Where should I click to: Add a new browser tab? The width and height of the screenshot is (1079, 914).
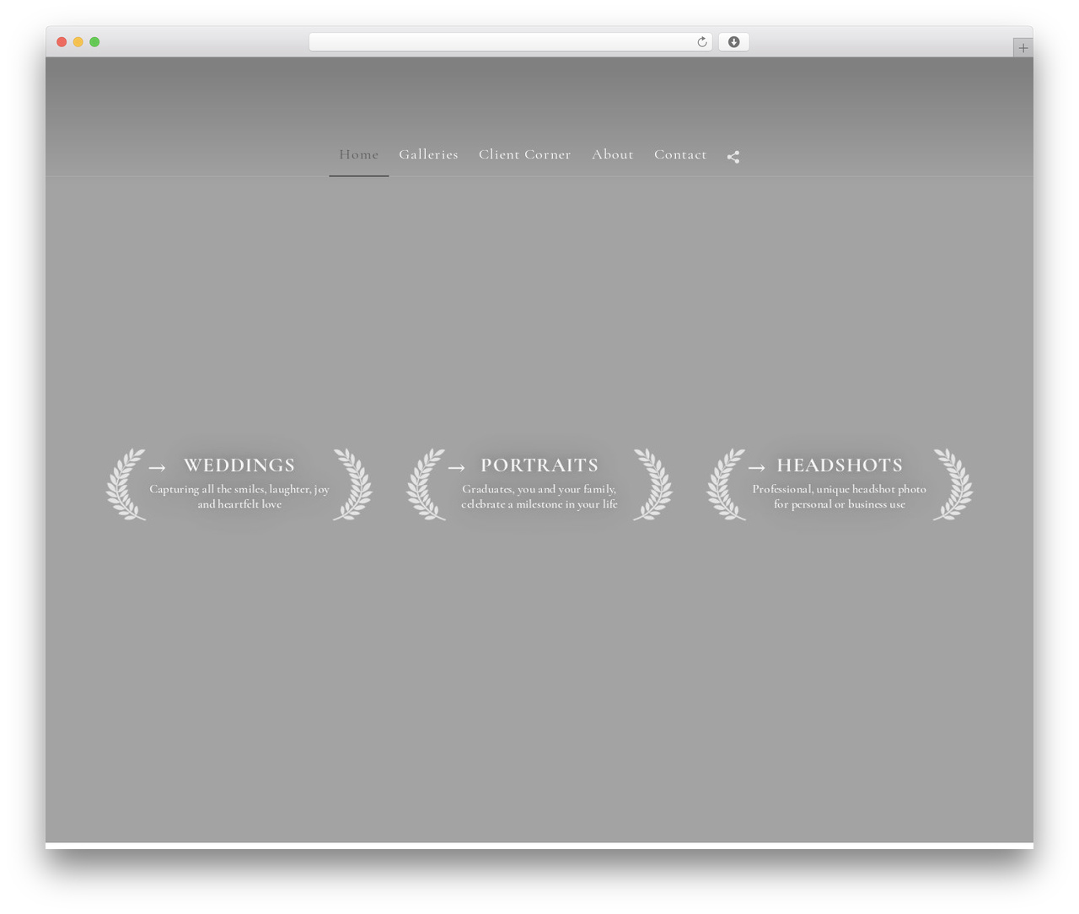click(1023, 48)
